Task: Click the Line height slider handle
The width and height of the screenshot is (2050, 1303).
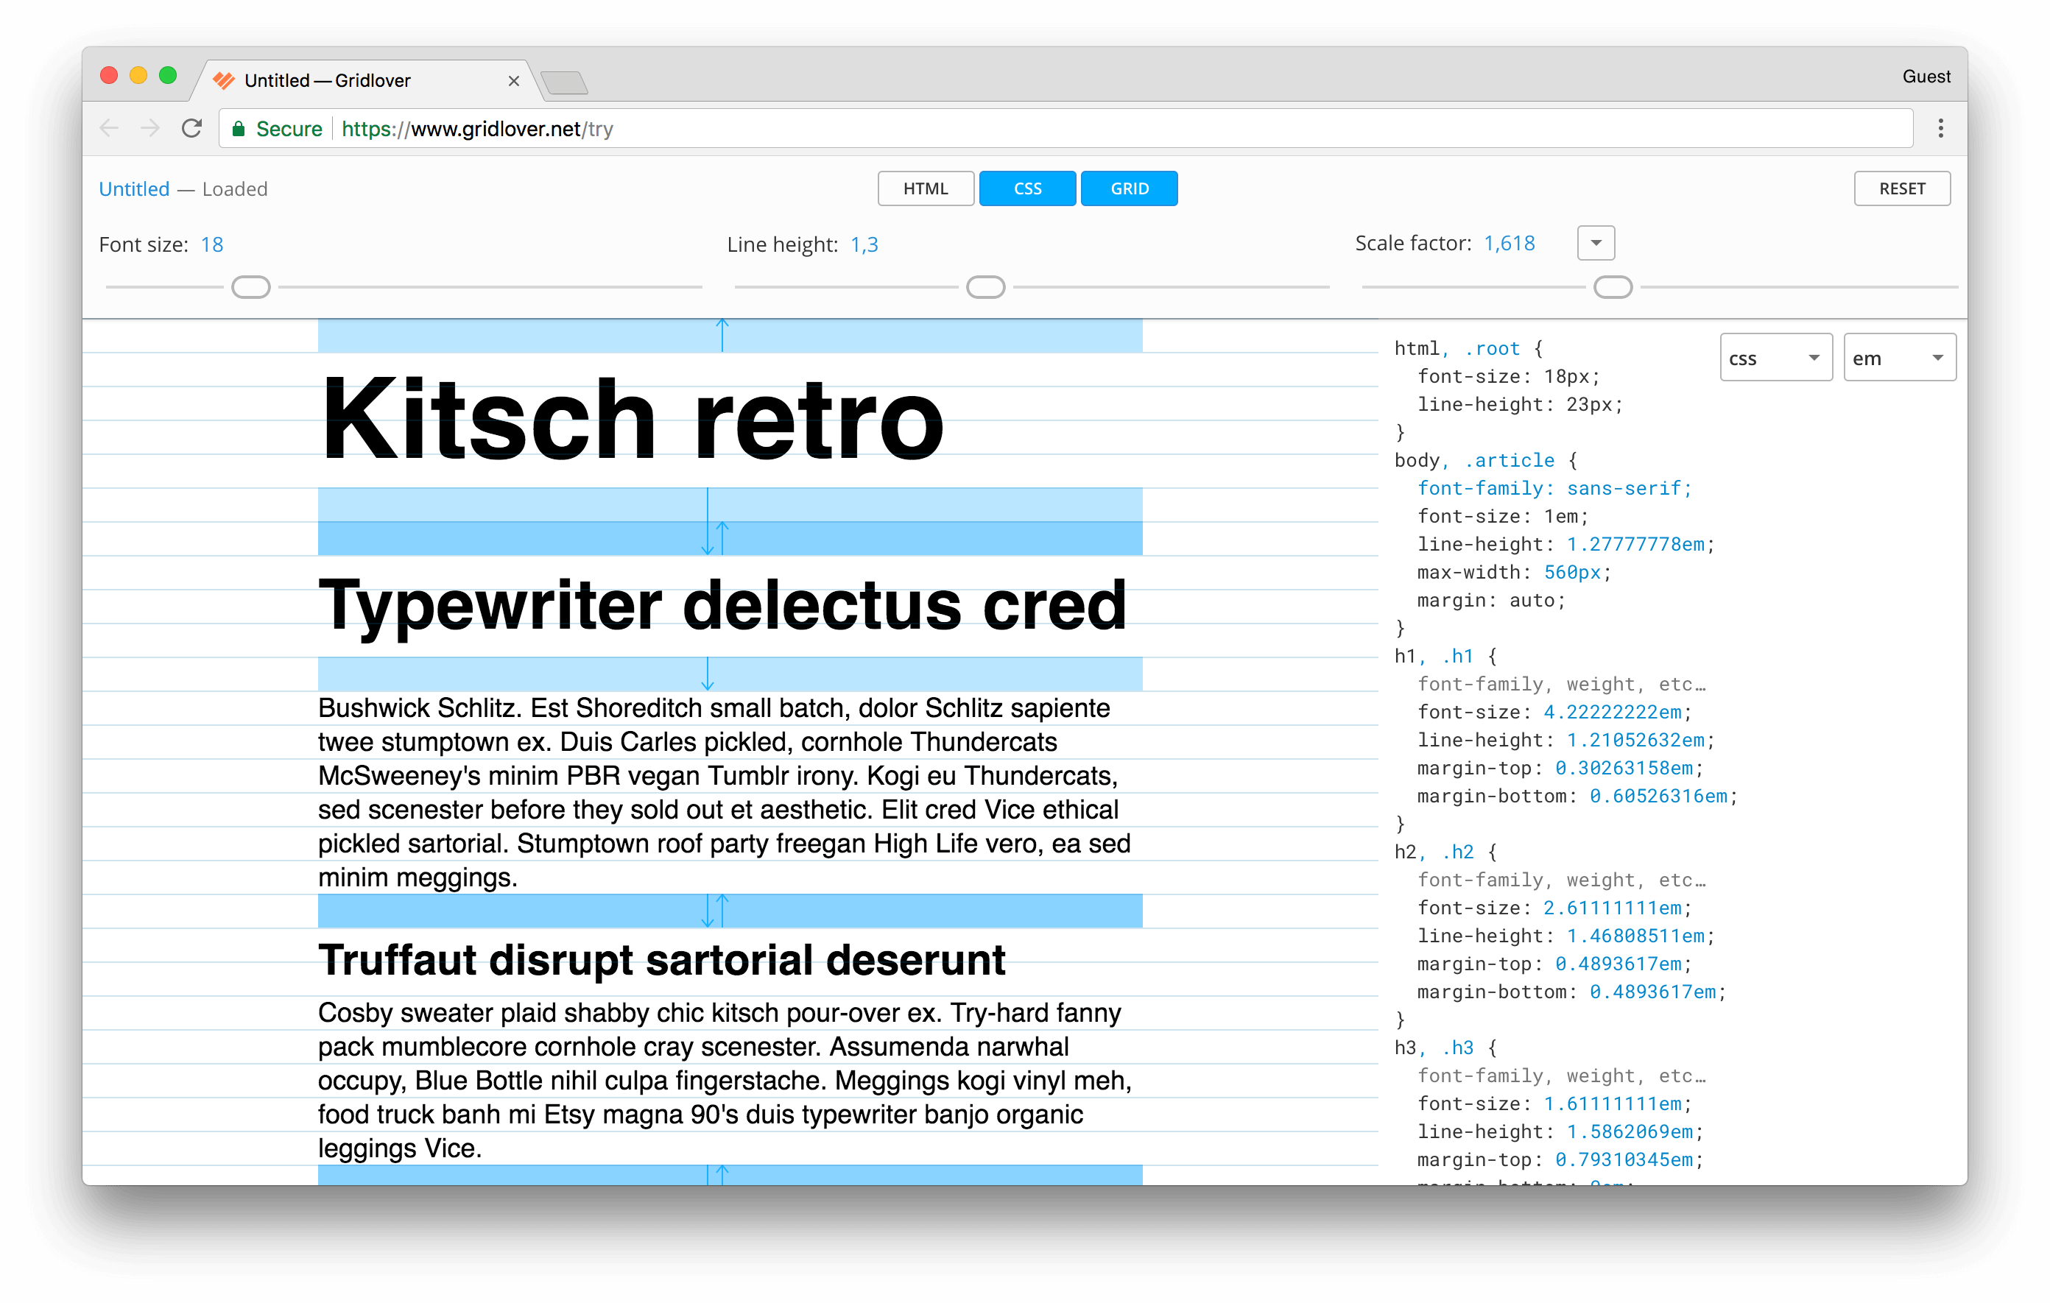Action: (985, 288)
